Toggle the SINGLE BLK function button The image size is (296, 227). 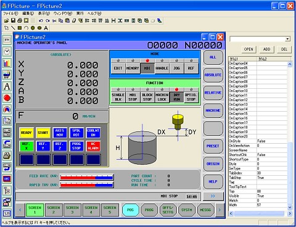(x=118, y=97)
